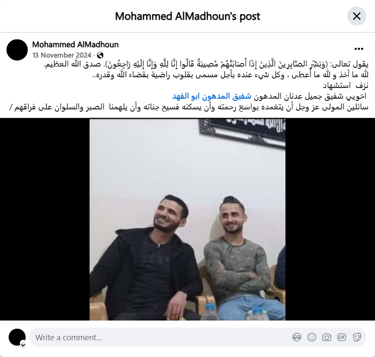The width and height of the screenshot is (375, 357).
Task: Click the globe Public audience icon
Action: 100,55
